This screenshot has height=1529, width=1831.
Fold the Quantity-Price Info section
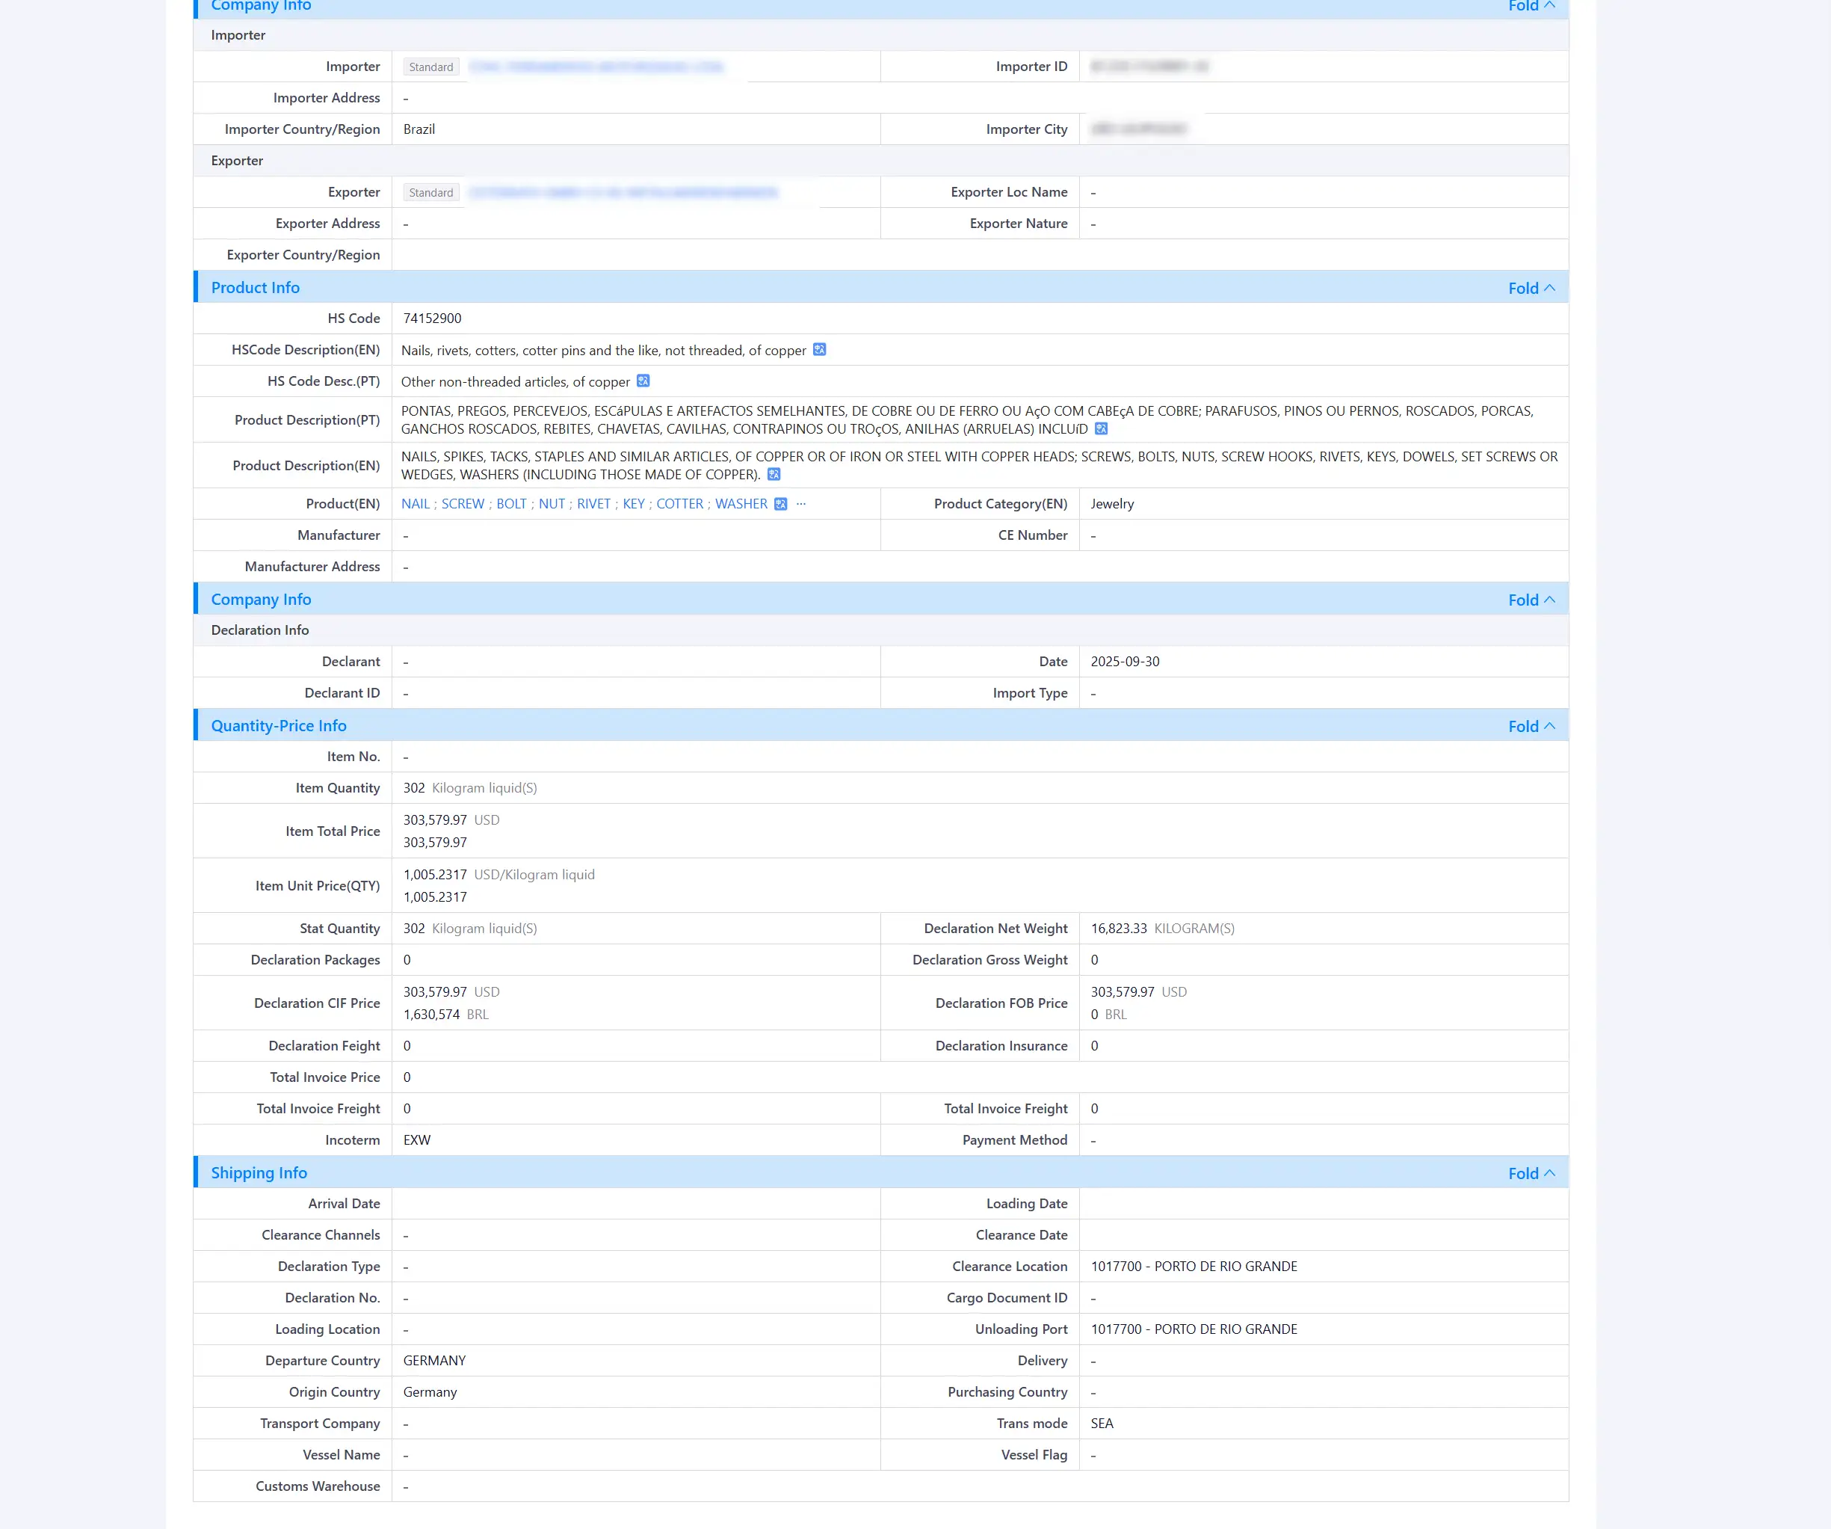[1531, 726]
